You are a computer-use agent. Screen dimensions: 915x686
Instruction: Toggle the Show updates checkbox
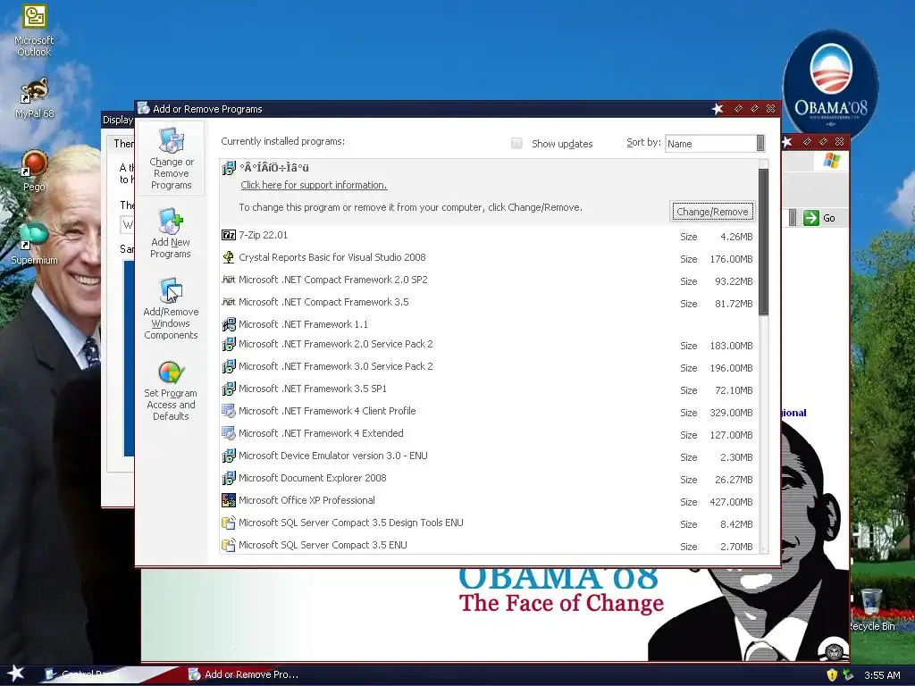(516, 144)
